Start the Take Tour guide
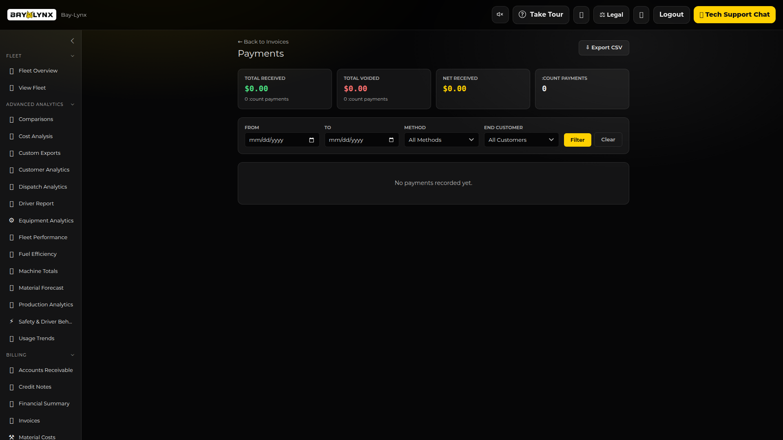Screen dimensions: 783x440 click(540, 15)
